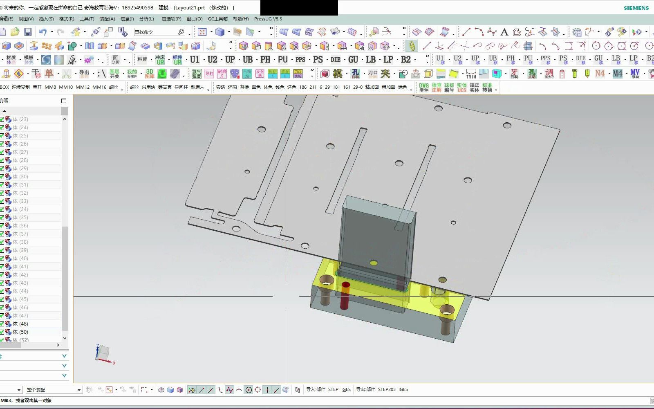Click the U2 layer button
The image size is (654, 409).
pos(213,60)
